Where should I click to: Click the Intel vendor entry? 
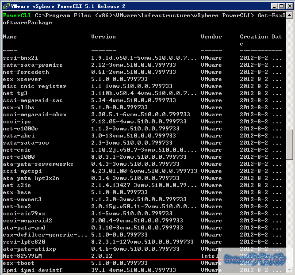click(210, 256)
